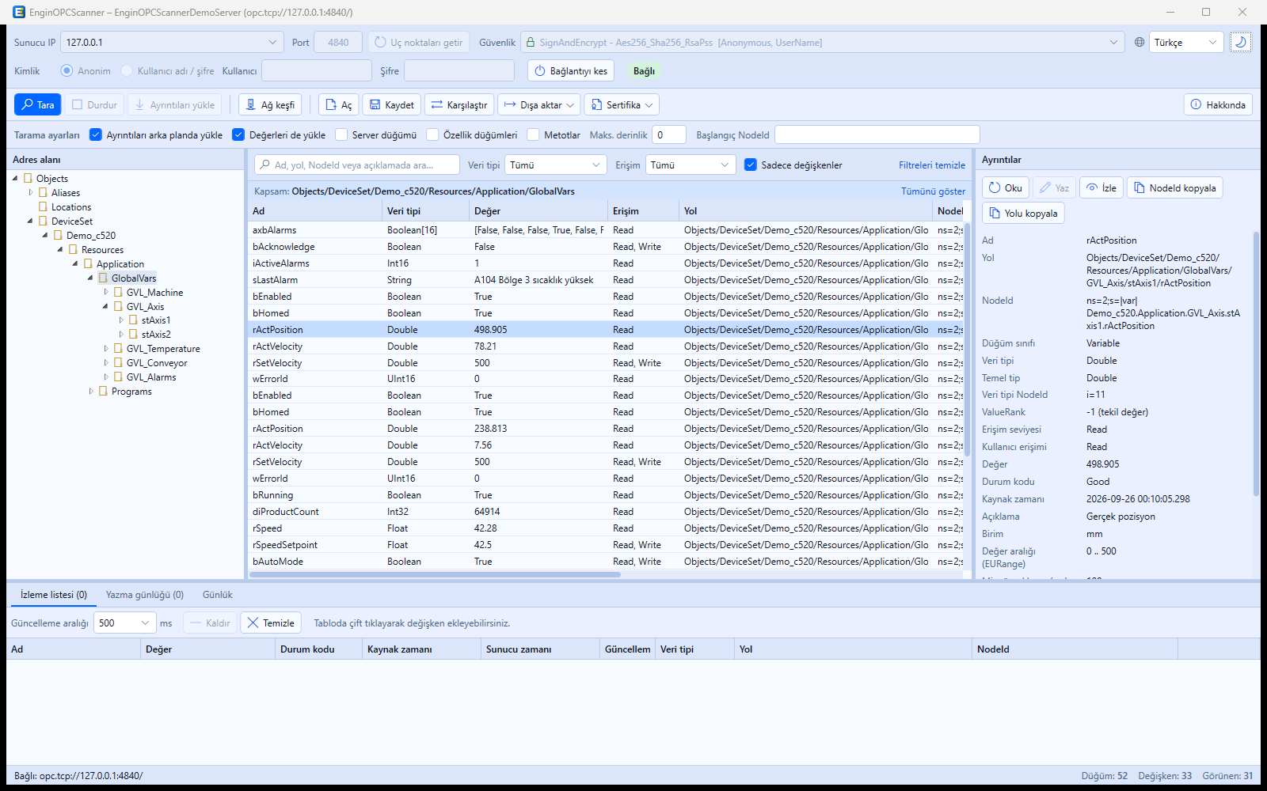1267x791 pixels.
Task: Expand the GVL_Temperature tree node
Action: coord(106,349)
